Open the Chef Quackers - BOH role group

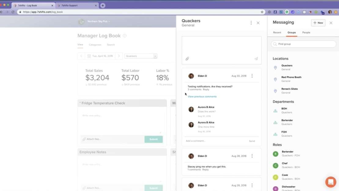[x=291, y=165]
